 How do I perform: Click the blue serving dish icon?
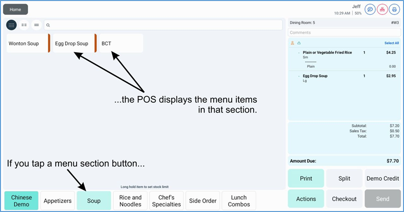click(299, 43)
